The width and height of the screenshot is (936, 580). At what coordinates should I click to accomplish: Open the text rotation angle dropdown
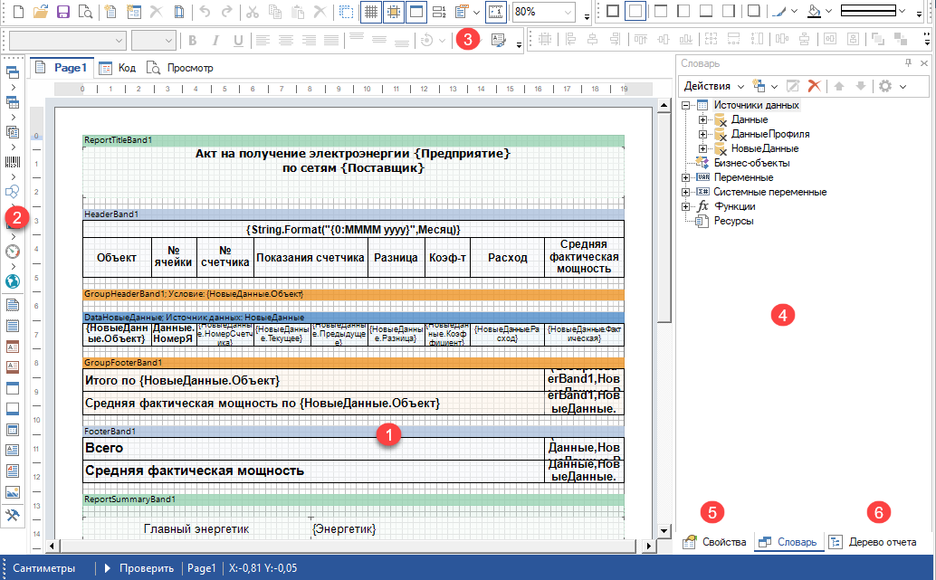coord(442,41)
